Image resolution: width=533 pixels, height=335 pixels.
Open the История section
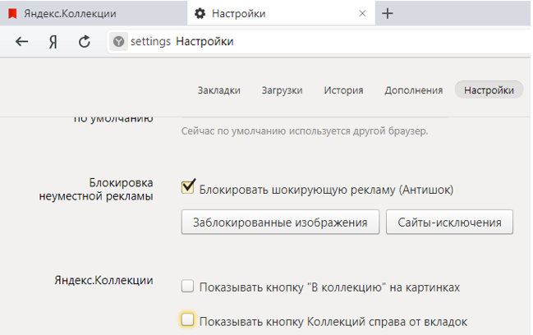(343, 90)
